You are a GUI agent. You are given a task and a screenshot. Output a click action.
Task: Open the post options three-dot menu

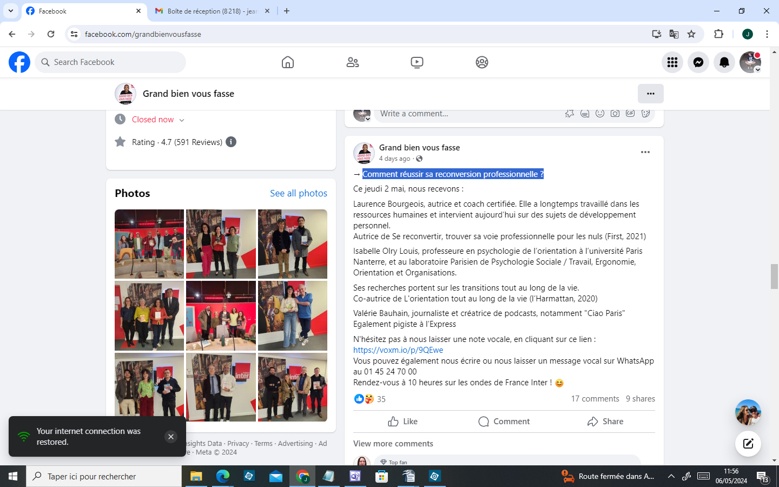pyautogui.click(x=645, y=152)
